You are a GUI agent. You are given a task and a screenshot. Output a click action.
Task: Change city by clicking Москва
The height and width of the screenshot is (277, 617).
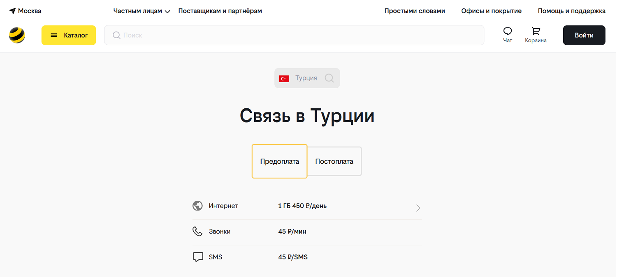click(30, 11)
